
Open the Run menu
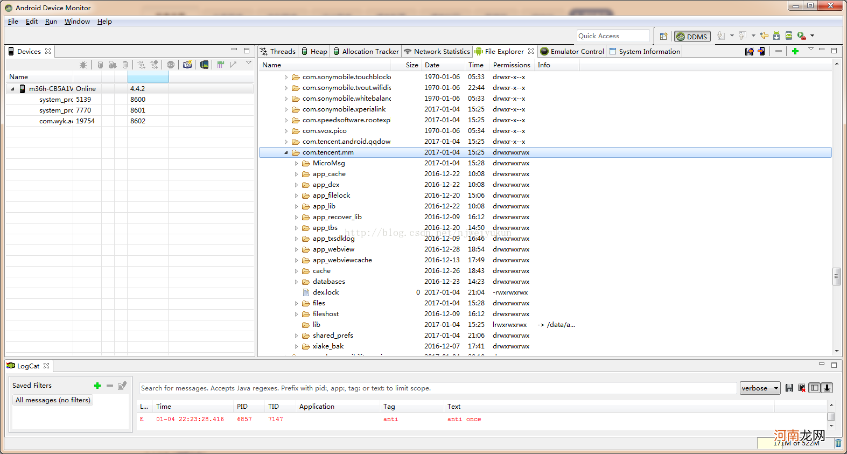click(51, 22)
